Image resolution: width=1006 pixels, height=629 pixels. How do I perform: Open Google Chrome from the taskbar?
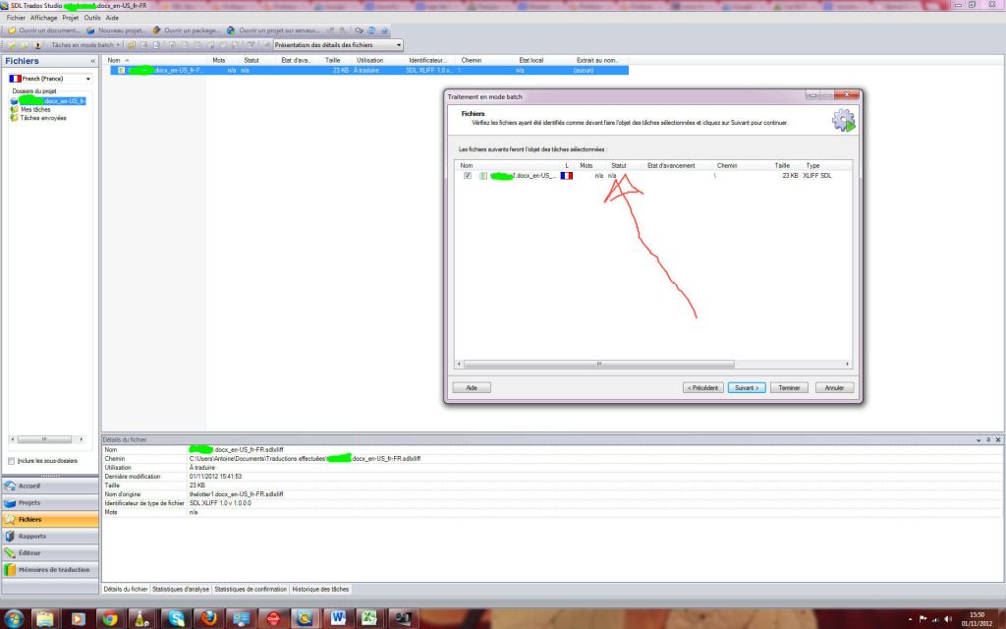click(110, 619)
